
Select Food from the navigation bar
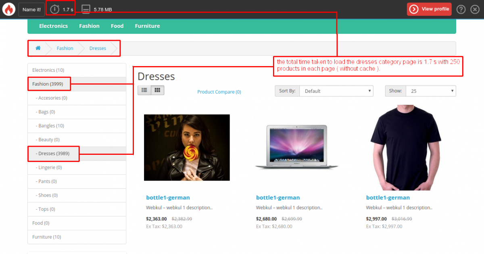[x=117, y=25]
